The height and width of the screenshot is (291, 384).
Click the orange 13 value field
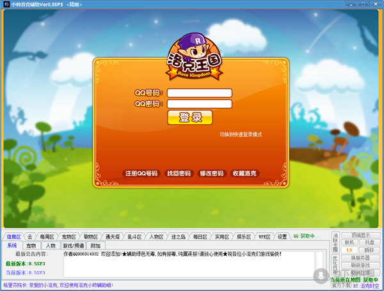pos(349,250)
